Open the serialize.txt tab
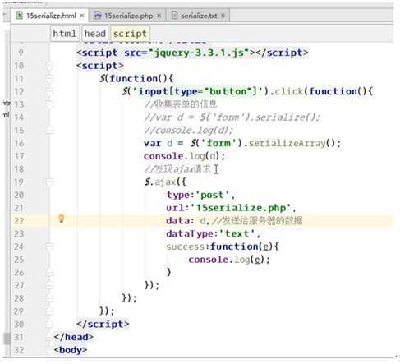This screenshot has width=400, height=364. coord(199,16)
